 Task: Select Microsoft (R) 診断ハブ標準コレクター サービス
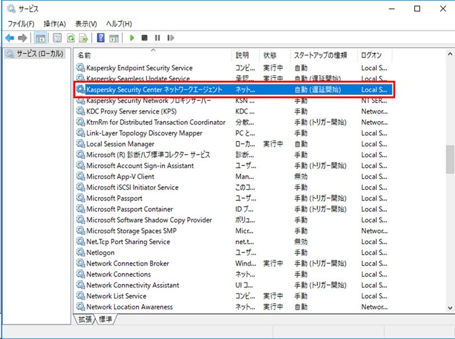coord(234,155)
